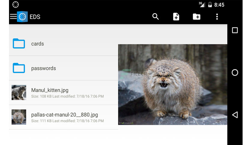
Task: Tap the EDS notification icon in status bar
Action: 16,4
